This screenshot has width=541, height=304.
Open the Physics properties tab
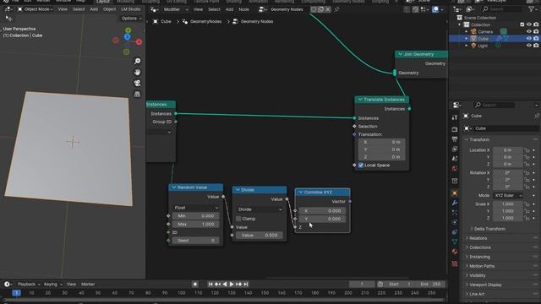[455, 222]
